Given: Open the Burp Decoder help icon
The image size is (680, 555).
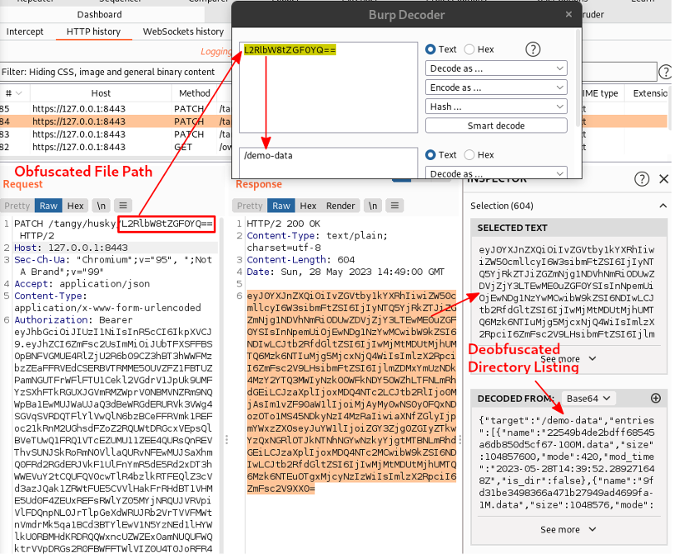Looking at the screenshot, I should click(534, 49).
